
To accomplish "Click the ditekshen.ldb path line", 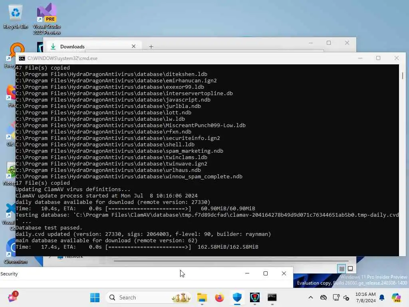I will tap(111, 74).
